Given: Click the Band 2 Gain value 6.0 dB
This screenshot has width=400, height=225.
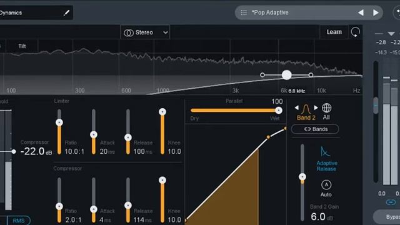Looking at the screenshot, I should pyautogui.click(x=322, y=217).
